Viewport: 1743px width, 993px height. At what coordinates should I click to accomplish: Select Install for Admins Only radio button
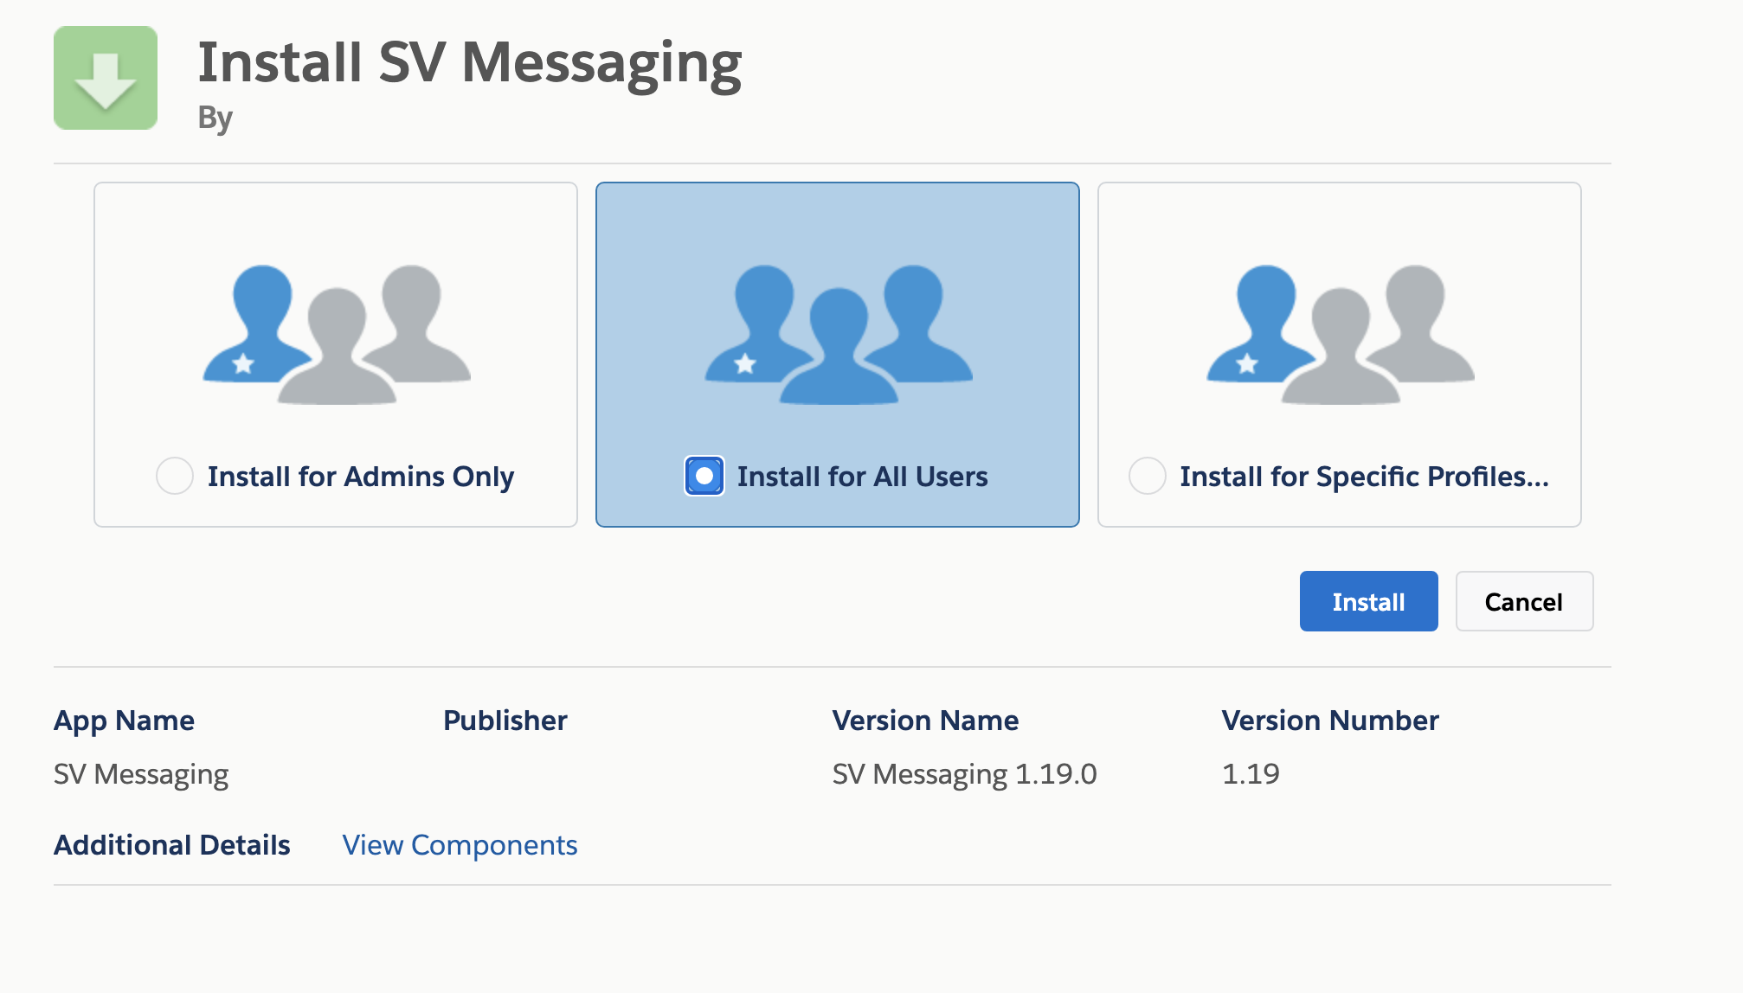tap(175, 476)
